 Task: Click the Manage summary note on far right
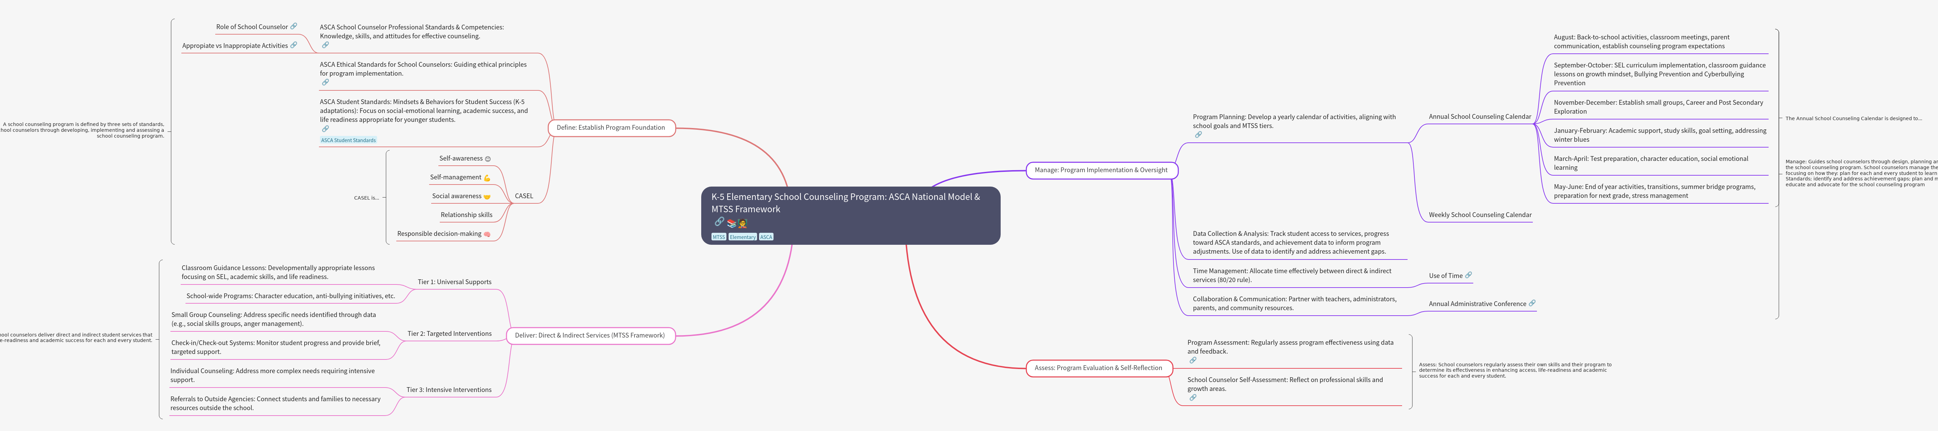point(1861,173)
